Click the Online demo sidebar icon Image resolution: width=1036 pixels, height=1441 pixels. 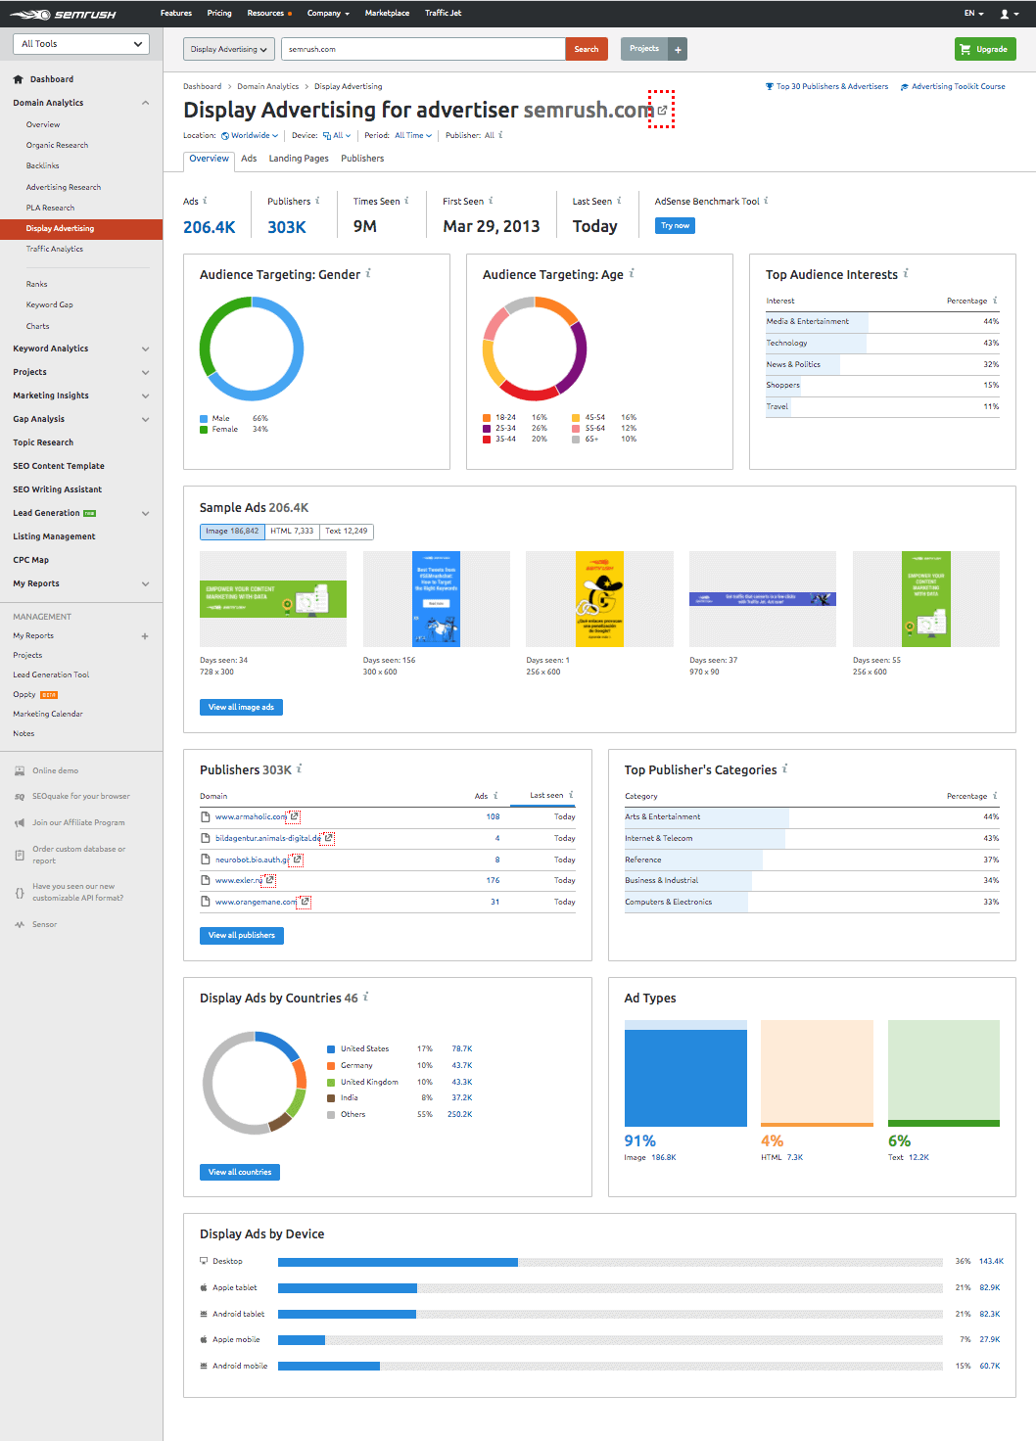20,770
